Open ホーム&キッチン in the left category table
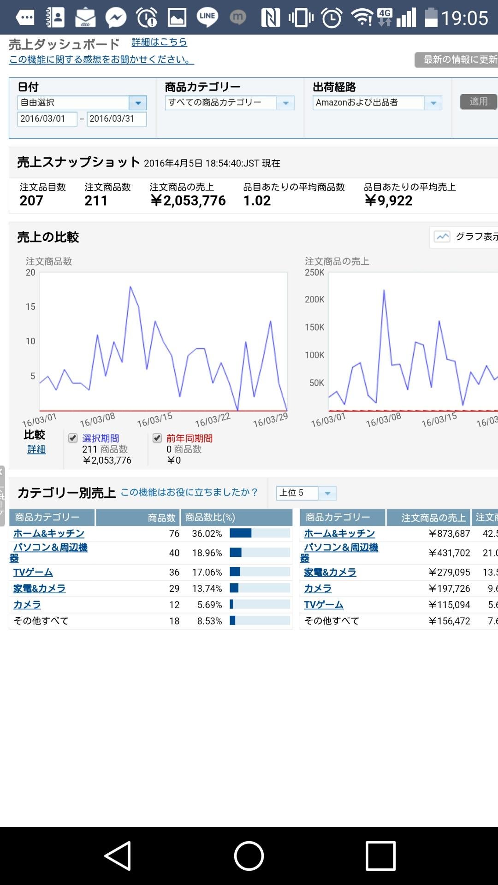Screen dimensions: 498x885 point(49,533)
